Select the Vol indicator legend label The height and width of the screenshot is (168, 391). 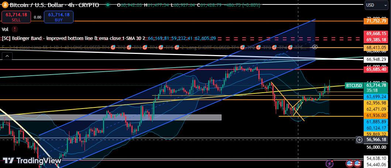coord(5,29)
